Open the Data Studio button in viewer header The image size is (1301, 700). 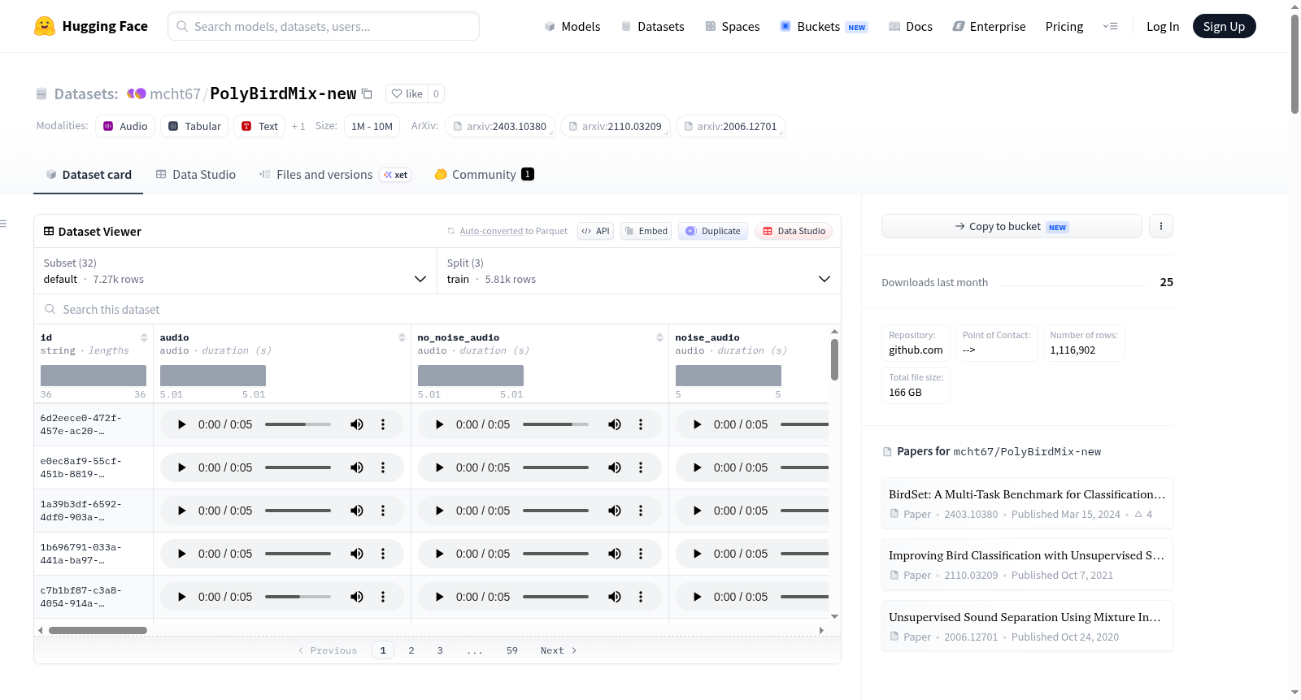pyautogui.click(x=794, y=231)
